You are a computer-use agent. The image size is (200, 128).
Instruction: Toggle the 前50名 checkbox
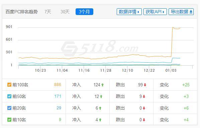[9, 96]
